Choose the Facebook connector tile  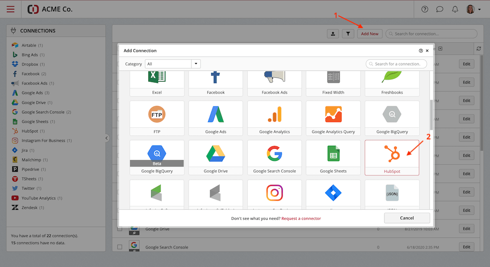point(216,83)
